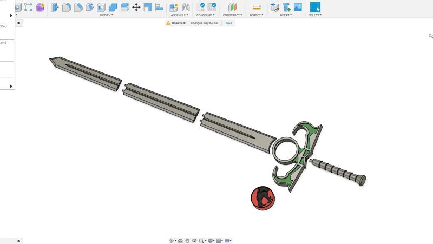Viewport: 433px width, 244px height.
Task: Select the Align tool icon
Action: [x=159, y=8]
